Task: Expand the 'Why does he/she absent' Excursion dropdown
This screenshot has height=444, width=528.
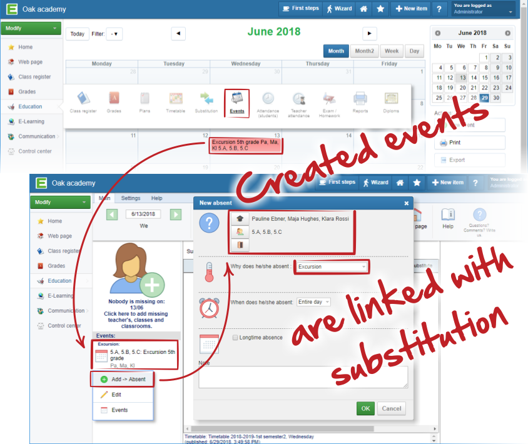Action: (x=332, y=266)
